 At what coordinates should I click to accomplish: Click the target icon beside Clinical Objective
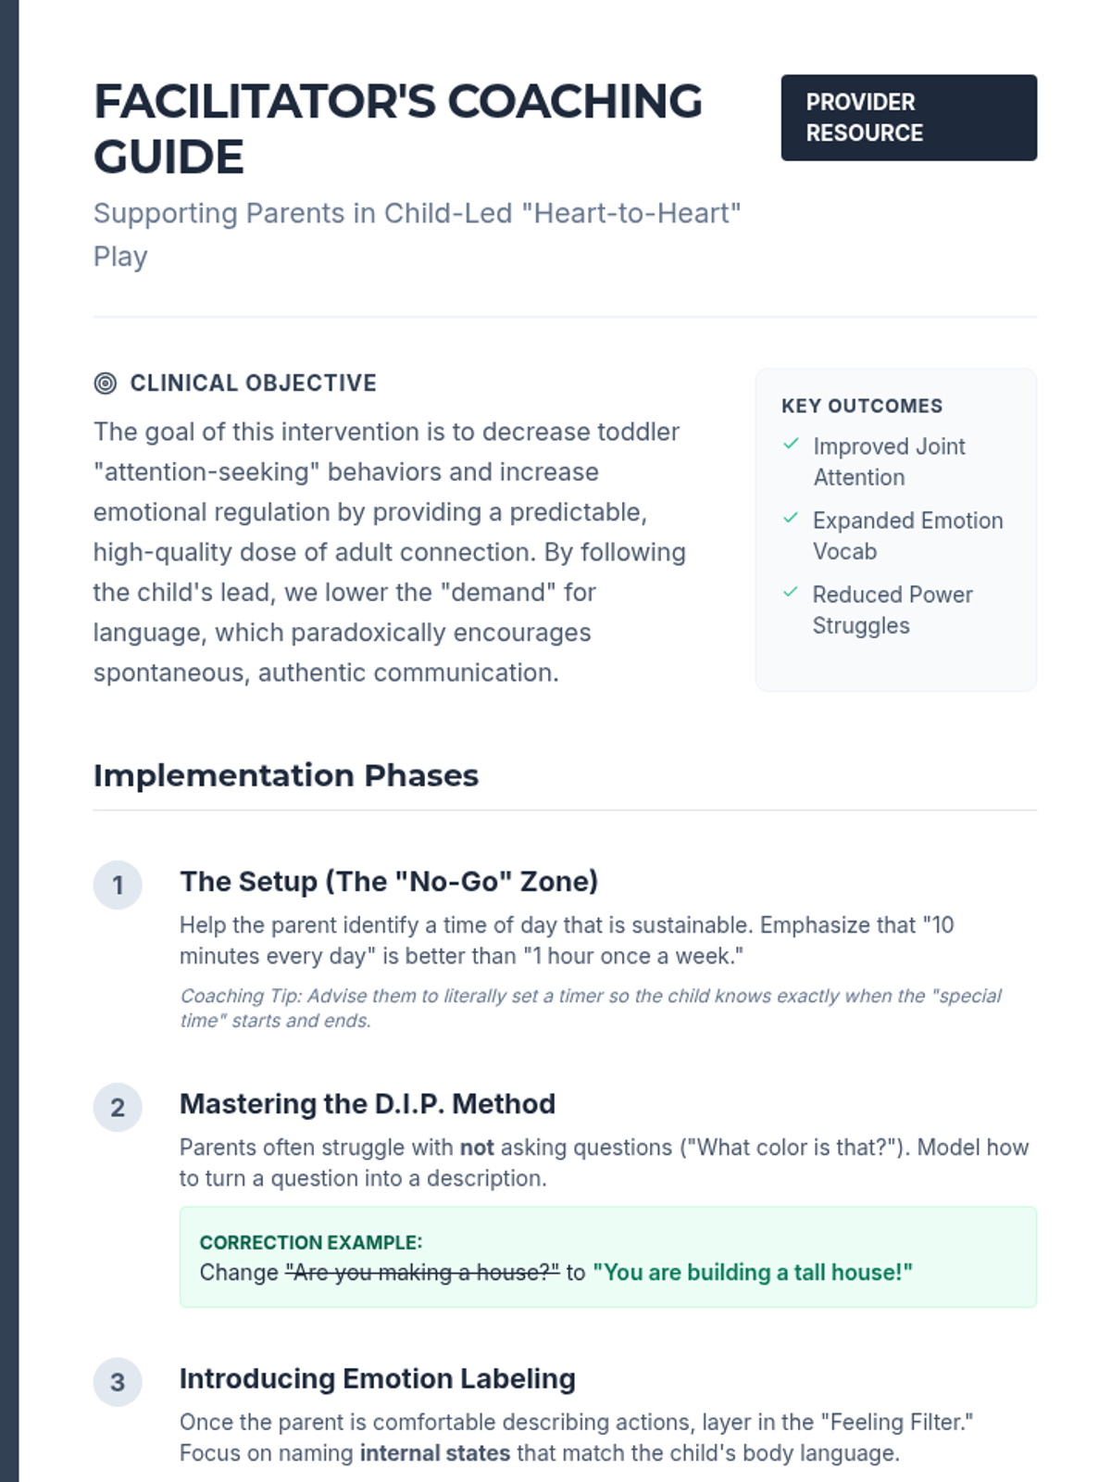pyautogui.click(x=106, y=383)
